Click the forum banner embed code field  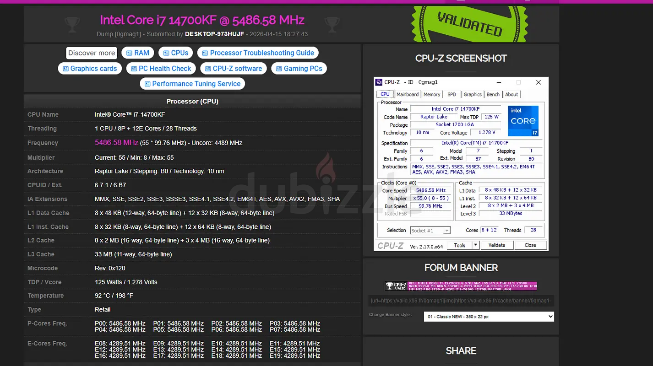tap(461, 301)
